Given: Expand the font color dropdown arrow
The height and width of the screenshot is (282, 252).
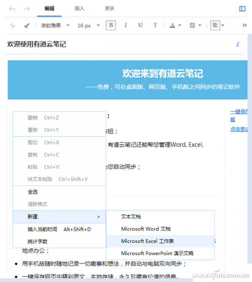Looking at the screenshot, I should click(x=180, y=25).
